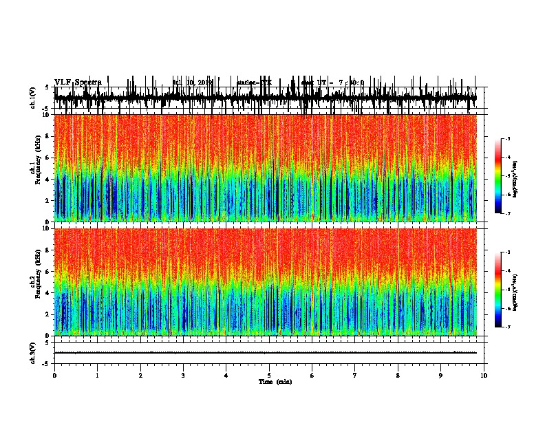Click the '0' tick on the time axis
545x421 pixels.
click(x=54, y=375)
